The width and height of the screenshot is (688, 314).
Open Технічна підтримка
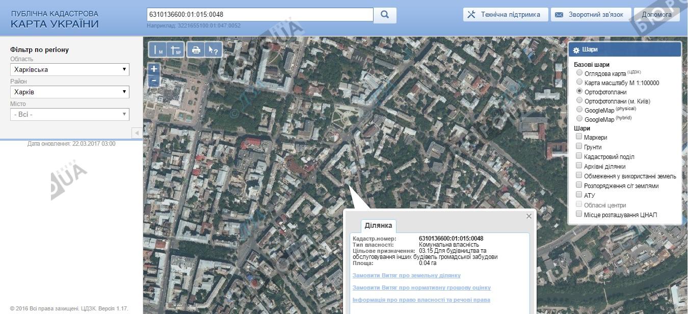tap(506, 15)
